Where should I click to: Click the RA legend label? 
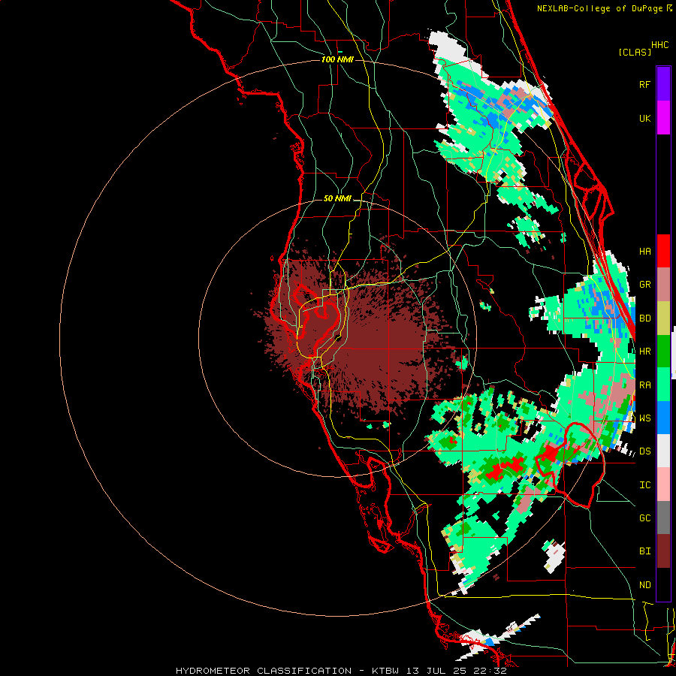point(644,385)
